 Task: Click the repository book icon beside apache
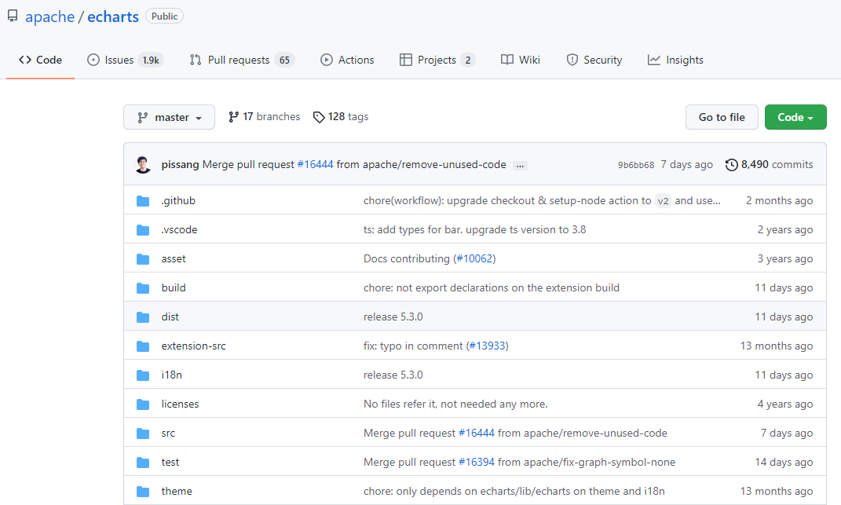click(x=13, y=16)
